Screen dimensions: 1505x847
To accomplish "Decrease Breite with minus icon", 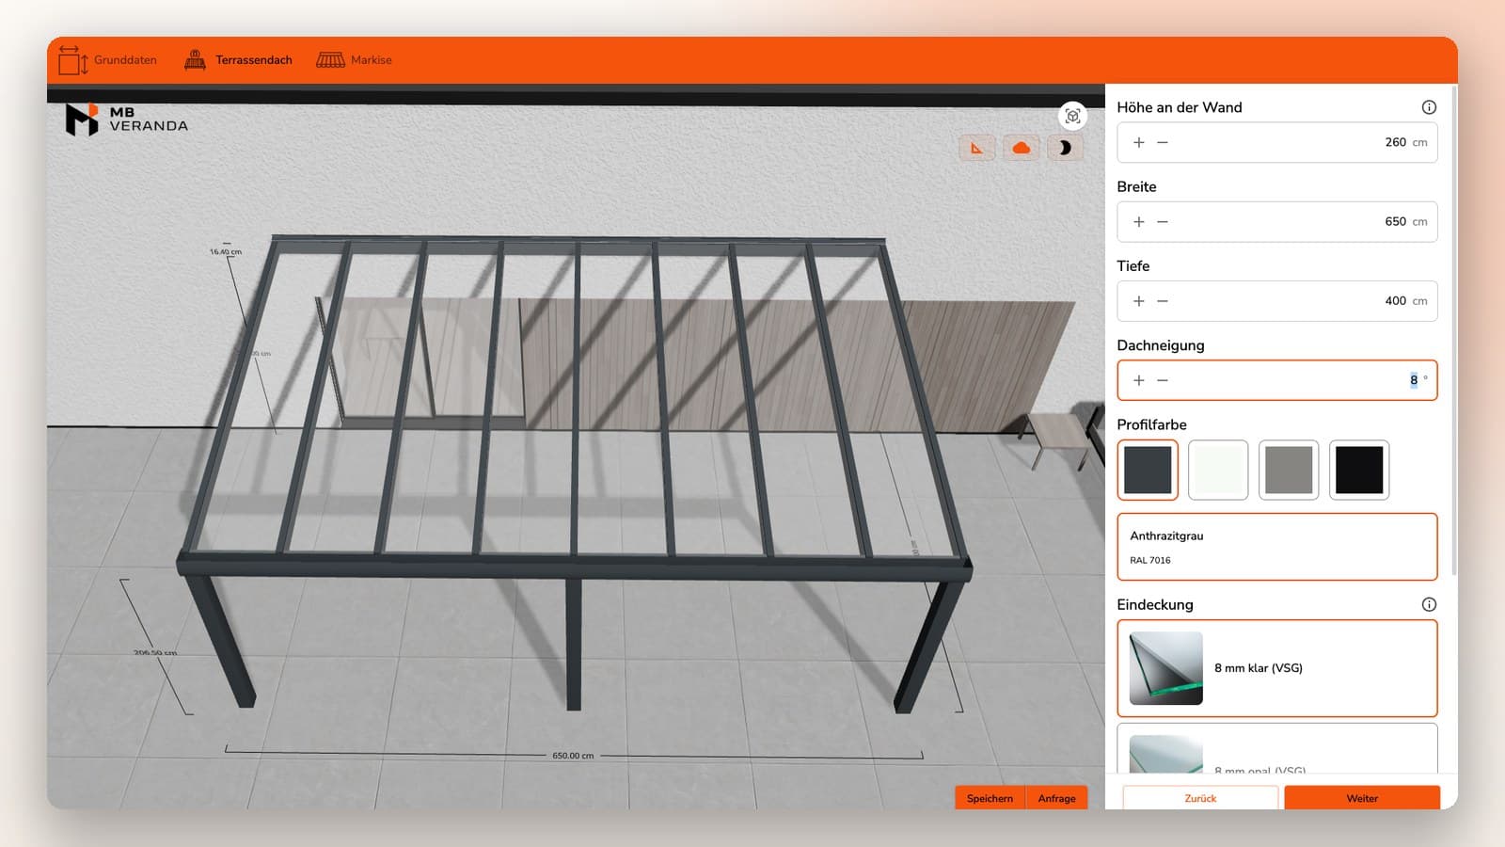I will (x=1163, y=221).
